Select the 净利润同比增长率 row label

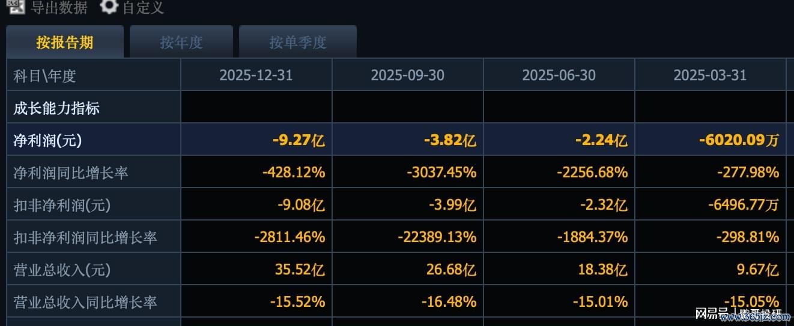(x=71, y=173)
